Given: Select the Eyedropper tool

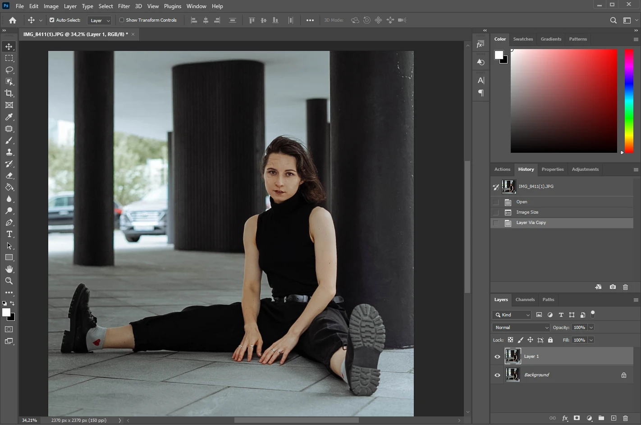Looking at the screenshot, I should pos(9,117).
